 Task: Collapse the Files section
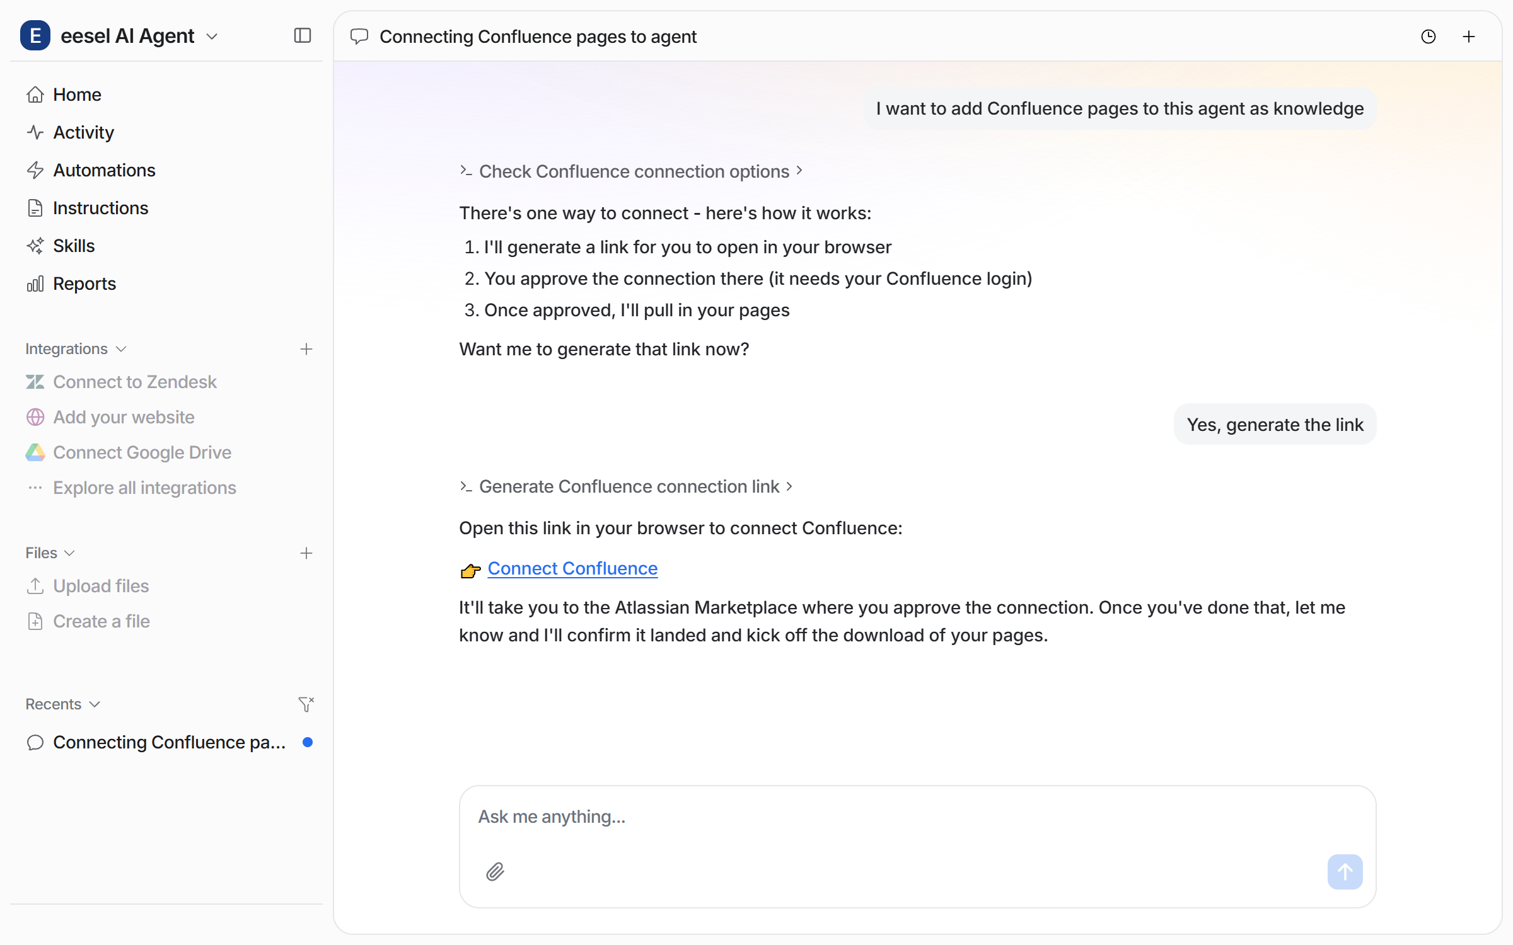(x=50, y=553)
